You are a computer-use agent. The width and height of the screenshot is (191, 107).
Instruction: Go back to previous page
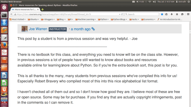(11, 14)
